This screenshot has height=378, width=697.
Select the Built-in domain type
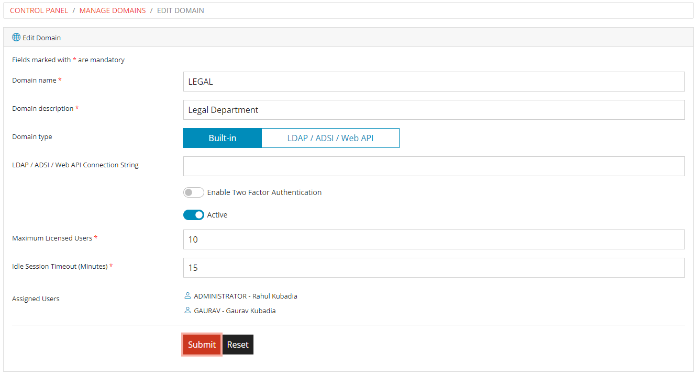[x=222, y=138]
